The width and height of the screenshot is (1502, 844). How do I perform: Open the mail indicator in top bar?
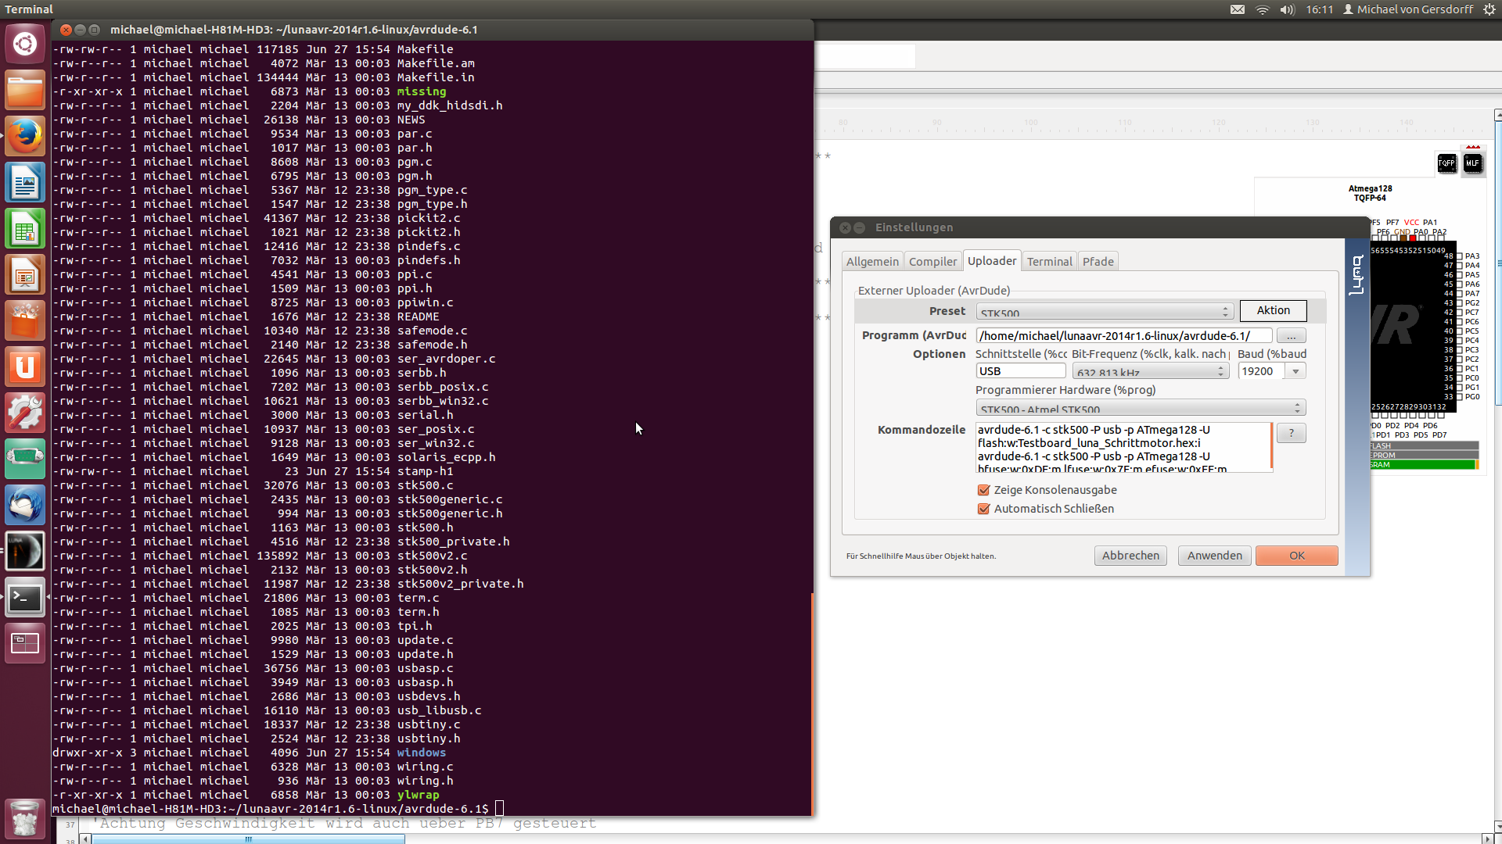click(x=1237, y=9)
